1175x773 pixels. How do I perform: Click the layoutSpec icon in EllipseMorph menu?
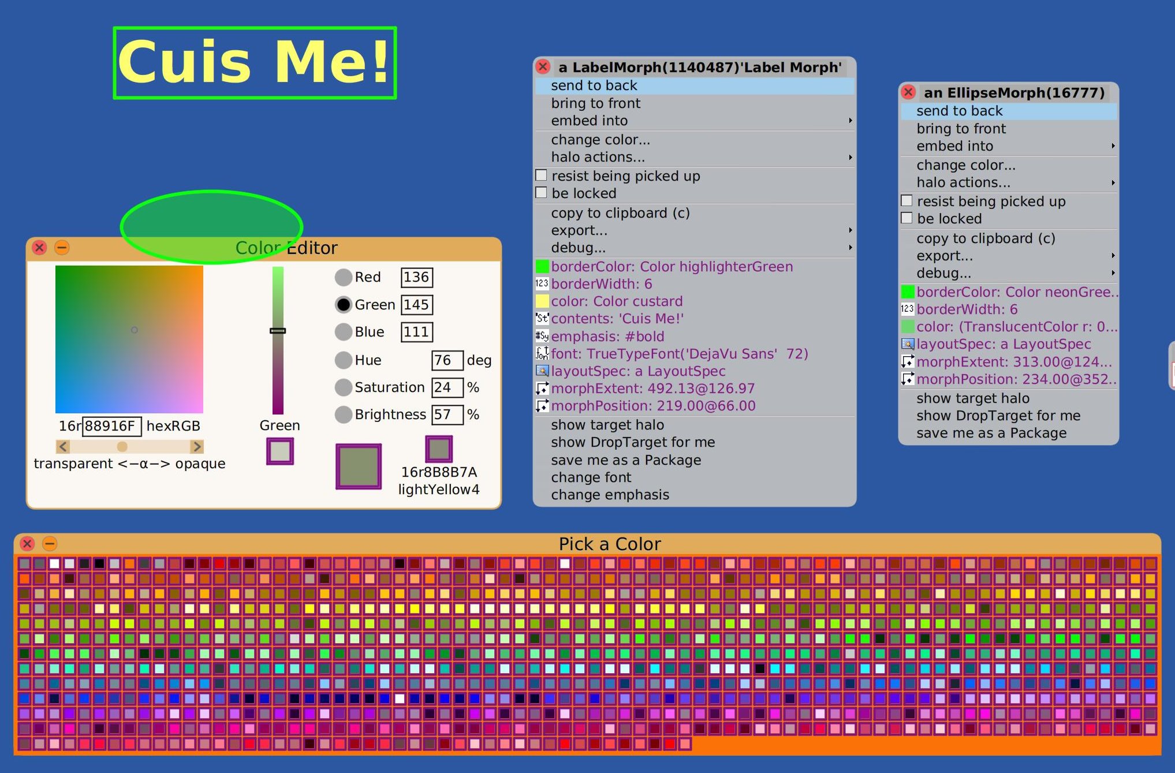pyautogui.click(x=908, y=344)
